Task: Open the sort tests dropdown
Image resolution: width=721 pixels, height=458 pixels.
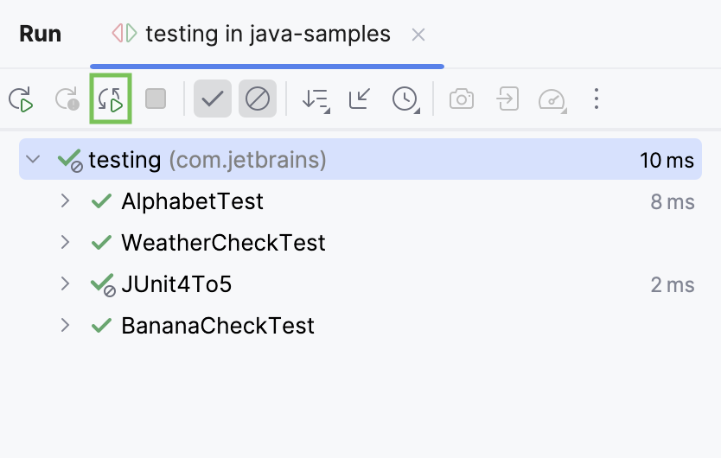Action: [x=316, y=99]
